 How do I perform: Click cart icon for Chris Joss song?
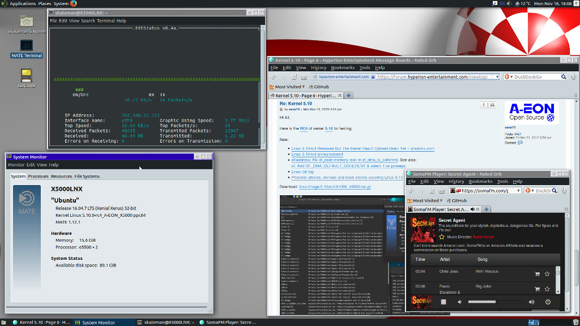coord(537,274)
